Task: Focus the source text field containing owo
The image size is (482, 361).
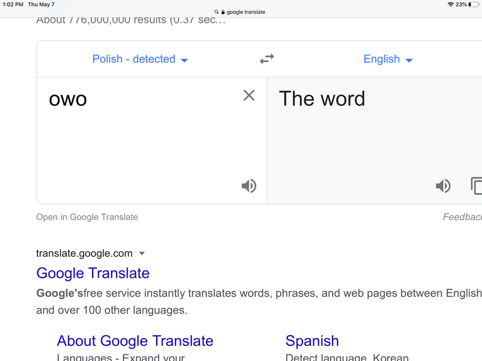Action: [139, 132]
